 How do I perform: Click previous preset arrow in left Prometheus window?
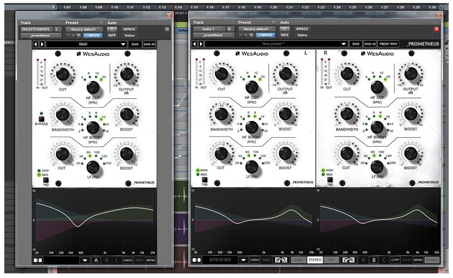36,44
